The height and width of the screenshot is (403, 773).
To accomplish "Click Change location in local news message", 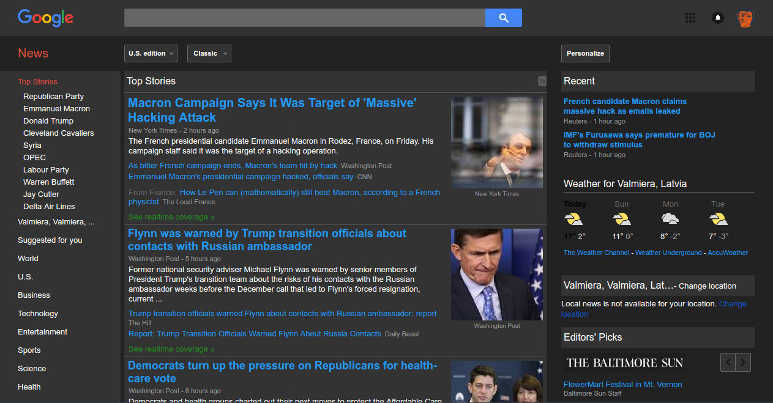I will (654, 309).
